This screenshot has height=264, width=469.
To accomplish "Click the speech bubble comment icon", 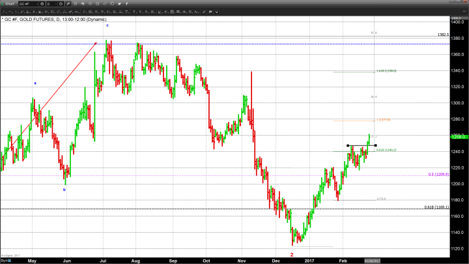I will point(210,12).
